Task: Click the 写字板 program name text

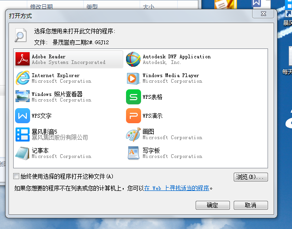Action: [151, 150]
